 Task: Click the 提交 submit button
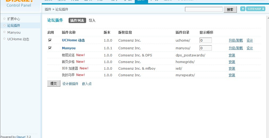(x=54, y=83)
